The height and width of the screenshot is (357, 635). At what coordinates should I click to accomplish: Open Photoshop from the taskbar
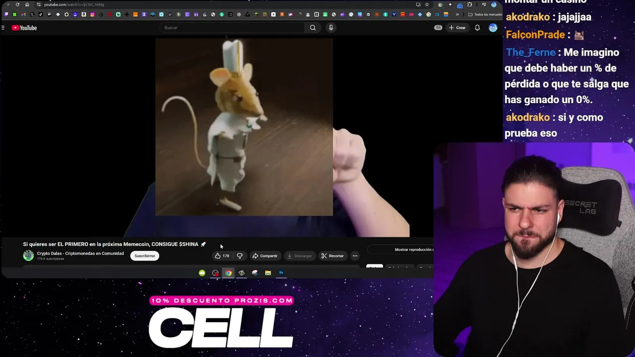(281, 273)
